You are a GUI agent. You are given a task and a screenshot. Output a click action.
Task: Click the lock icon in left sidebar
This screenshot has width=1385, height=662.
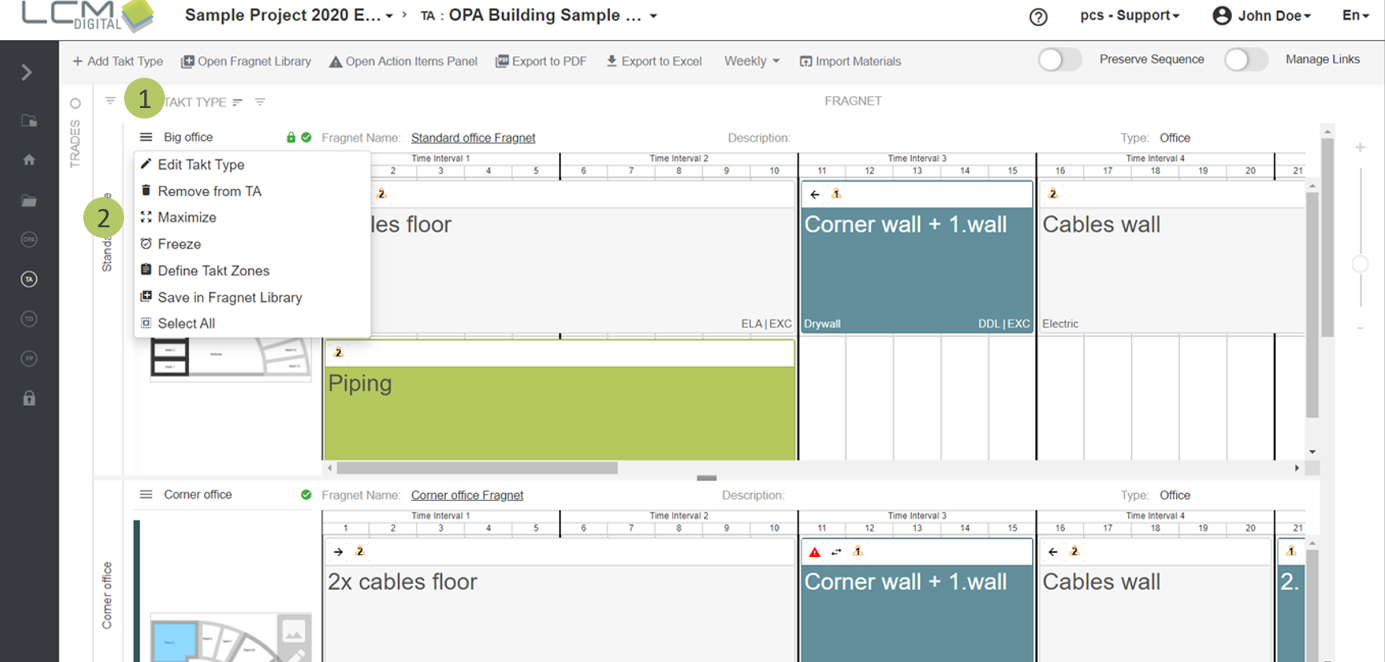pos(29,398)
